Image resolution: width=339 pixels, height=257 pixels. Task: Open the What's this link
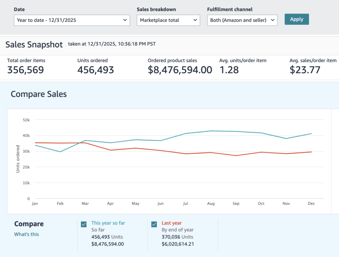26,234
